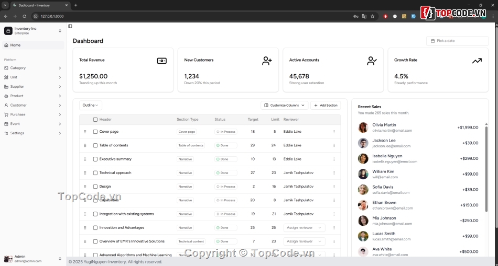Open Assign reviewer for Innovation and Advantages

304,228
